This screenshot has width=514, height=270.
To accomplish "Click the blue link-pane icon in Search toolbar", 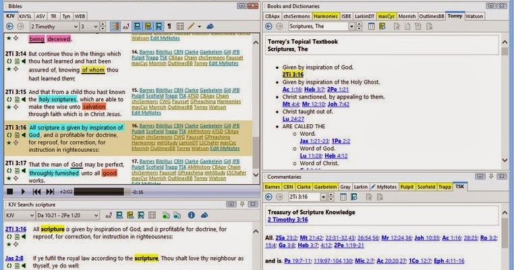I will point(119,215).
